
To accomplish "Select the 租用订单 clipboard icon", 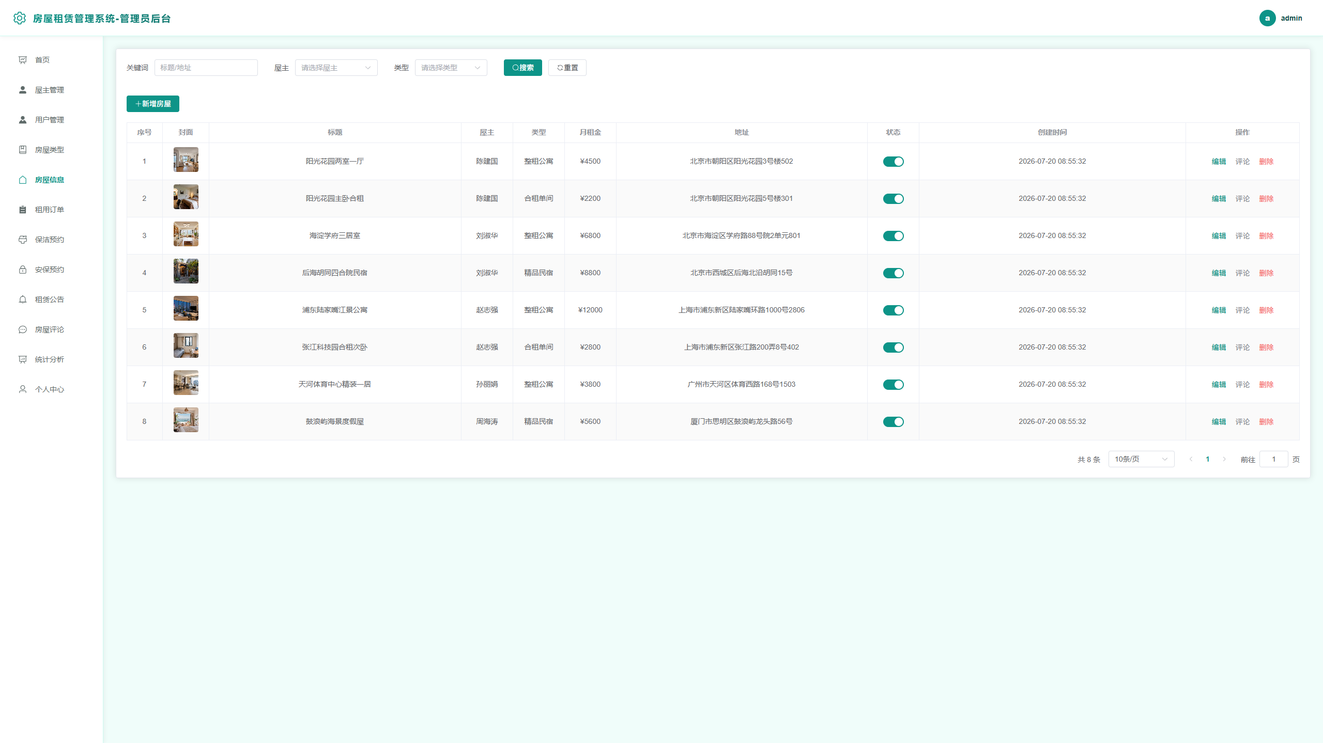I will [x=23, y=210].
